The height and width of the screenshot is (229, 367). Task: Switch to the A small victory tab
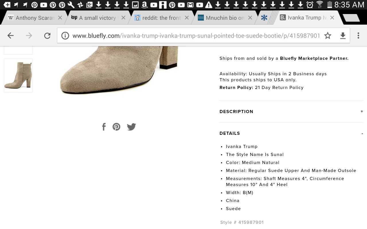[x=98, y=18]
